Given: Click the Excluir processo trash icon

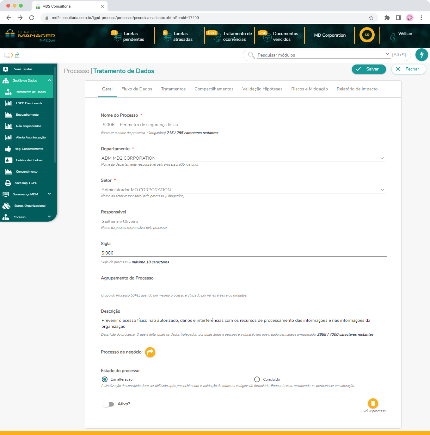Looking at the screenshot, I should (373, 403).
